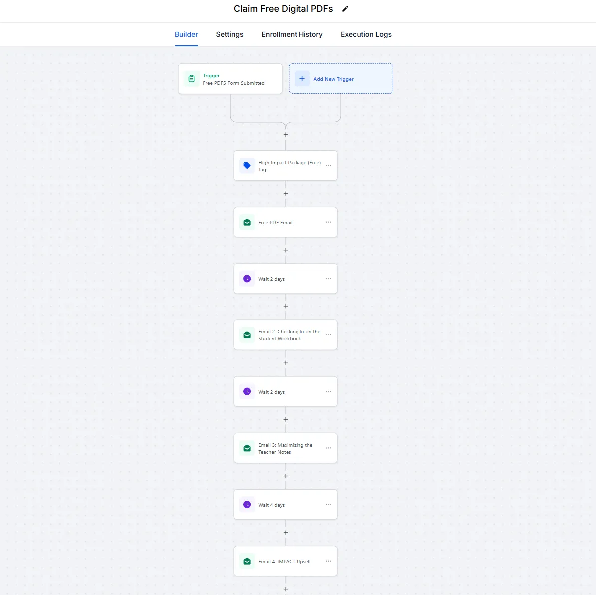Open the Free PDFS Form Submitted trigger
Screen dimensions: 596x595
230,79
